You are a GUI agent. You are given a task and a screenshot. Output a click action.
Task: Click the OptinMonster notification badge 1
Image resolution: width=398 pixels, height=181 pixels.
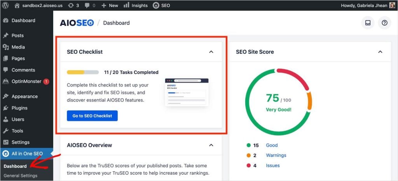pyautogui.click(x=46, y=82)
